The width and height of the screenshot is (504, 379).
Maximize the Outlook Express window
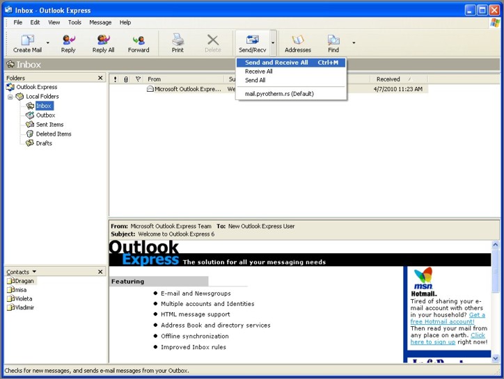tap(482, 10)
